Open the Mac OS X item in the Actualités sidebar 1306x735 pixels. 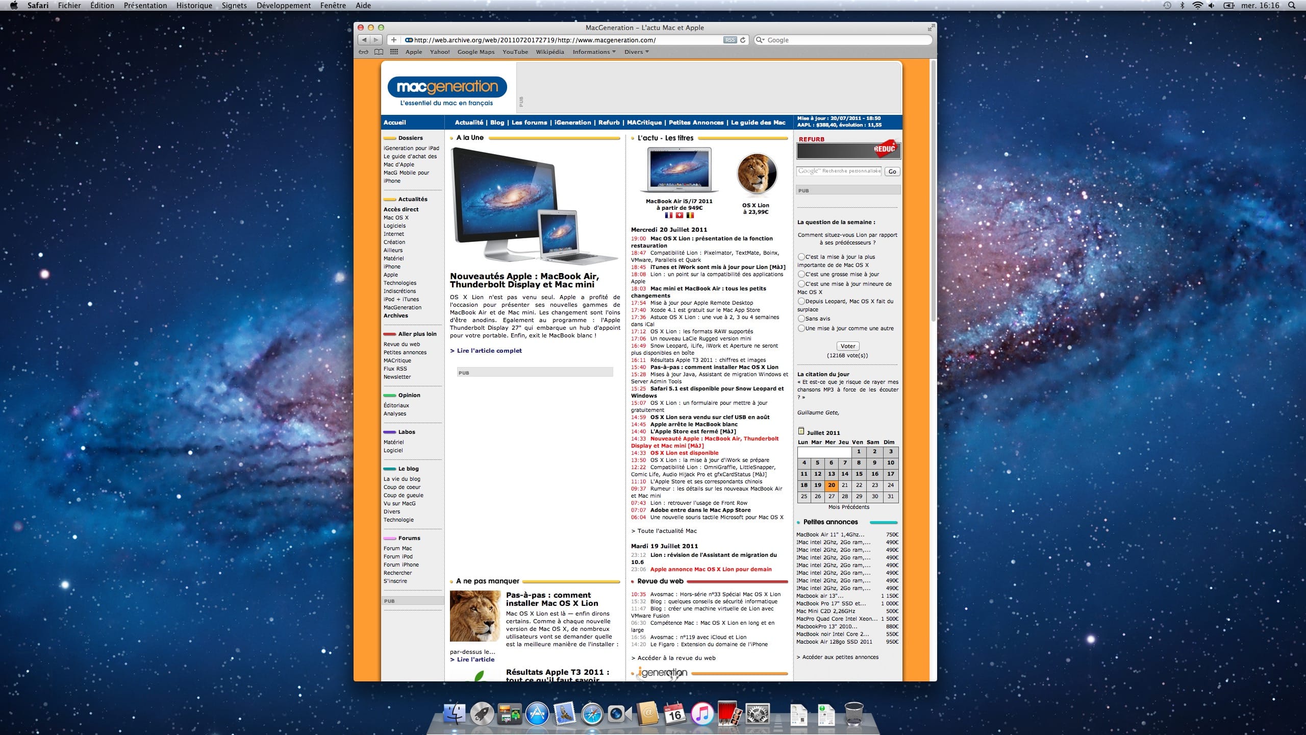click(x=396, y=218)
